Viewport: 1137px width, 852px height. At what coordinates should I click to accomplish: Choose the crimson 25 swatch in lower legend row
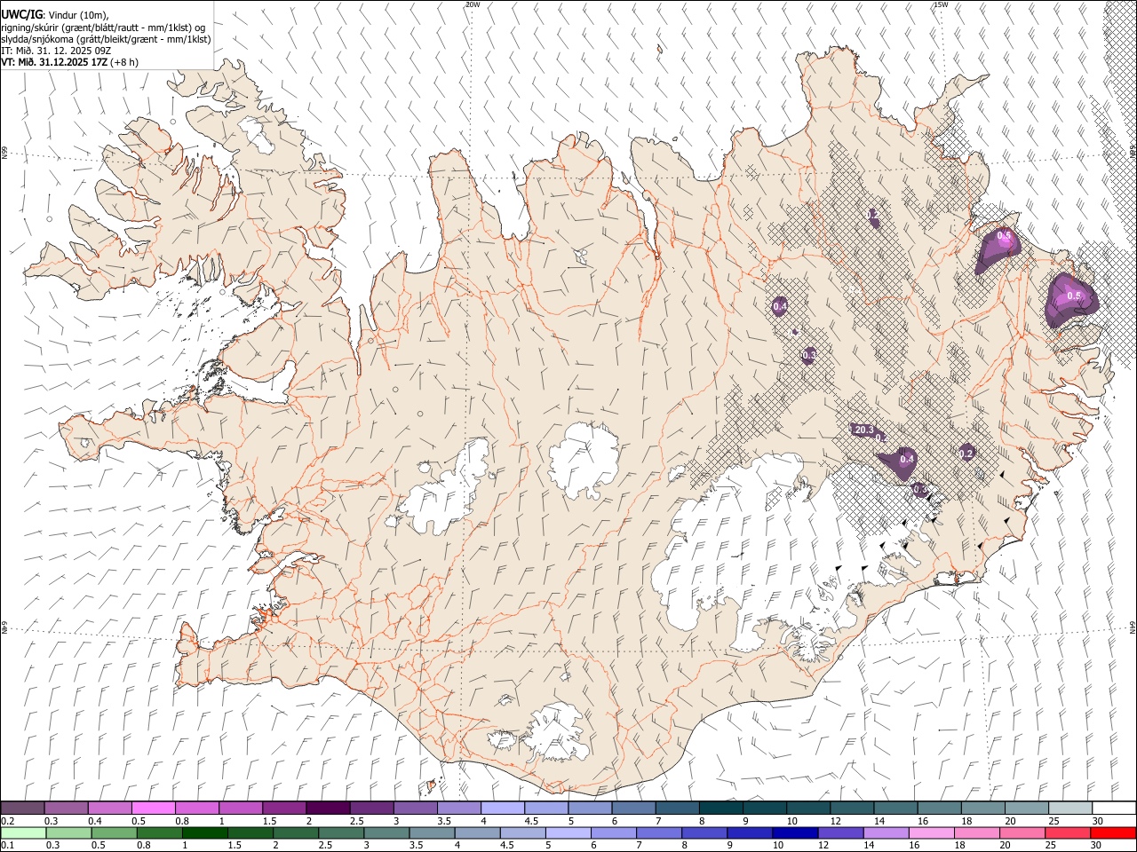(1069, 832)
